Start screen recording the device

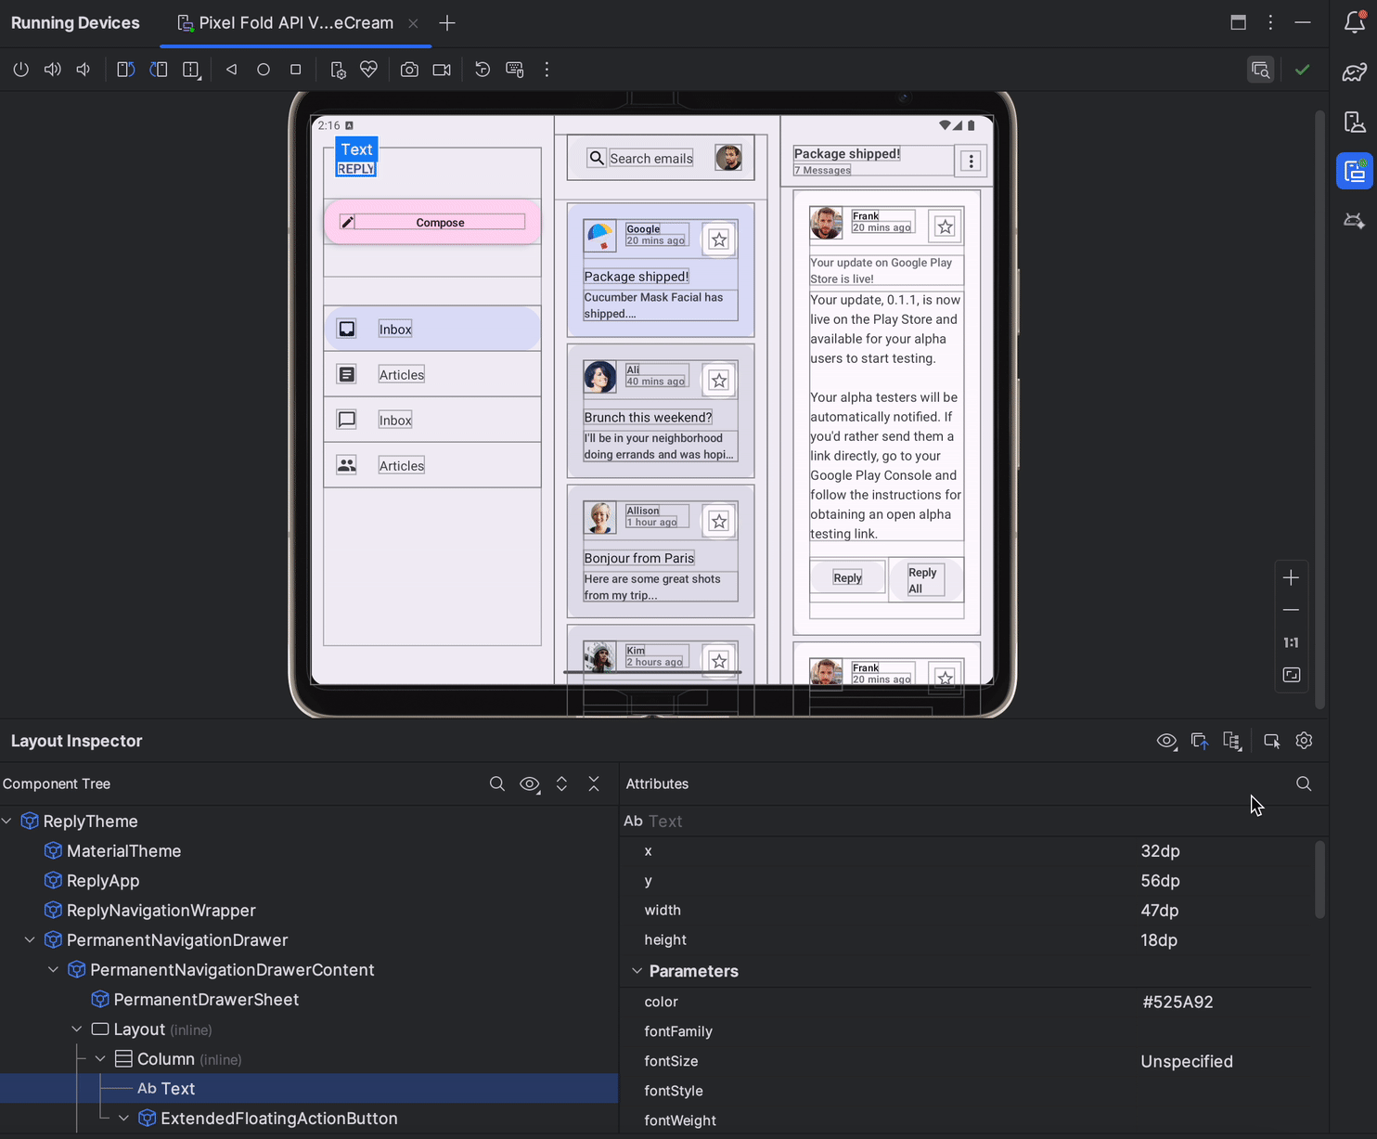coord(441,69)
